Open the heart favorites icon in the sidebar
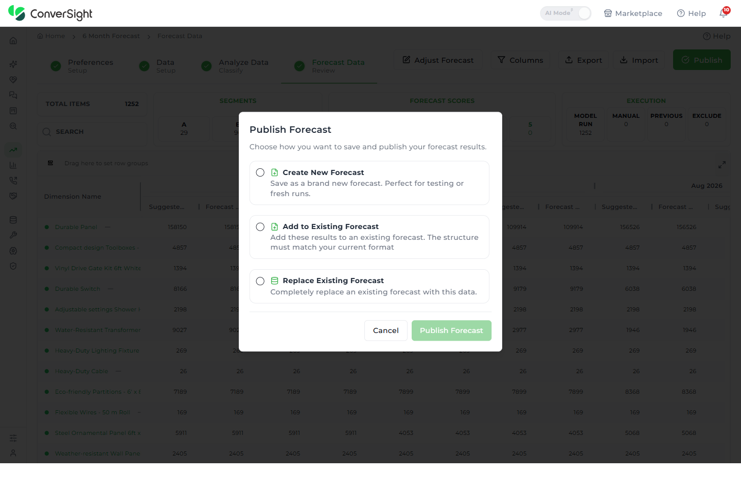Screen dimensions: 741x490 (x=13, y=80)
